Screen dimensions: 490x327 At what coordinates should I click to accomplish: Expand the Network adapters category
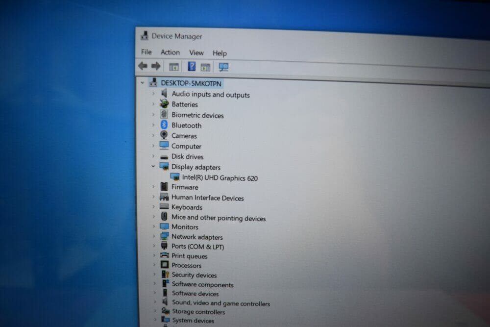pos(154,236)
